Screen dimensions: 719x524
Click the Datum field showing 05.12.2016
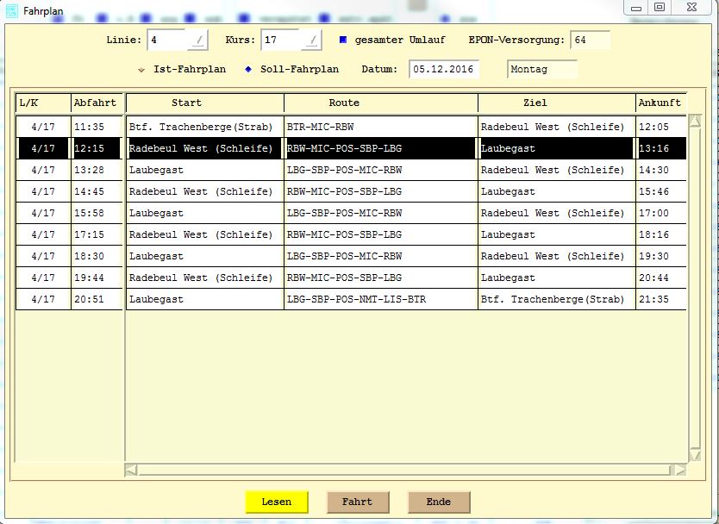click(x=443, y=69)
